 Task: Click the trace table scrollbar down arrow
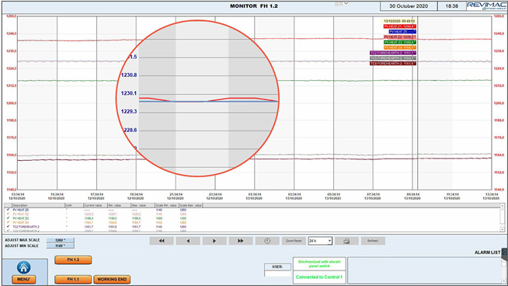pos(502,229)
